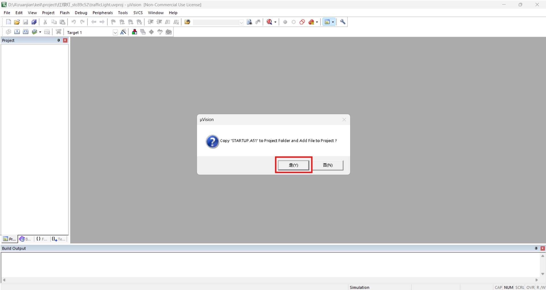The image size is (546, 290).
Task: Open the Project menu
Action: pos(48,13)
